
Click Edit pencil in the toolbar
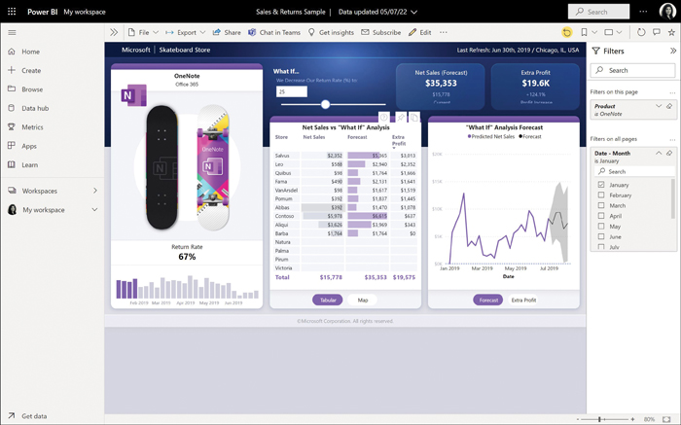pos(420,32)
